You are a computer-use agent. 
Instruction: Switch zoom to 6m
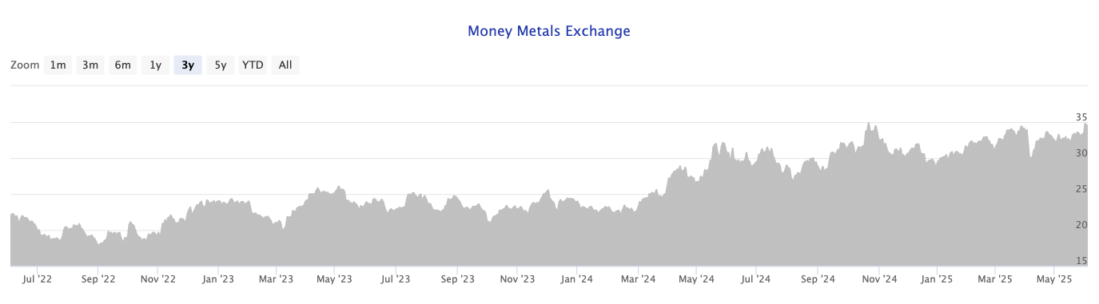pos(122,65)
